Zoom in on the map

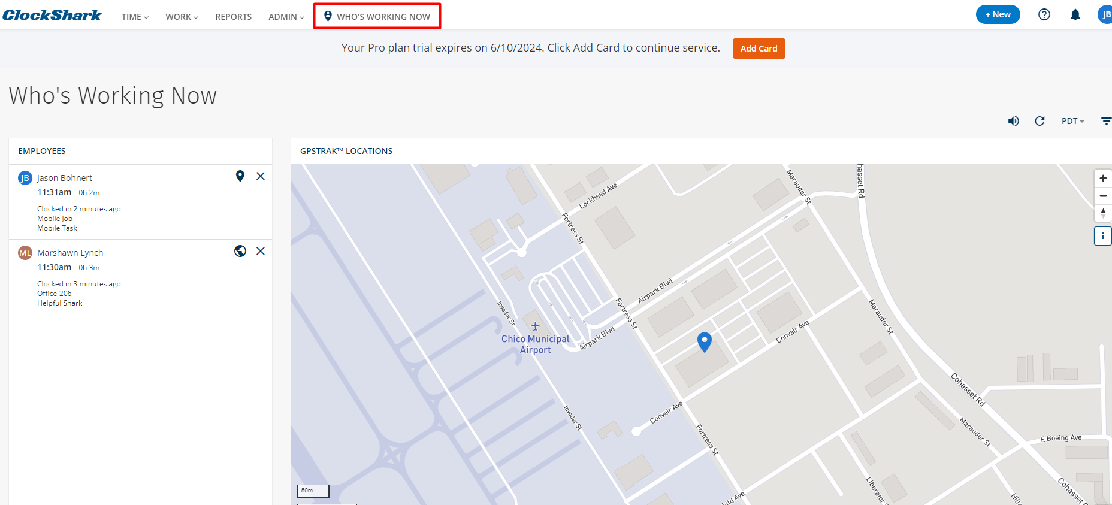(1103, 179)
